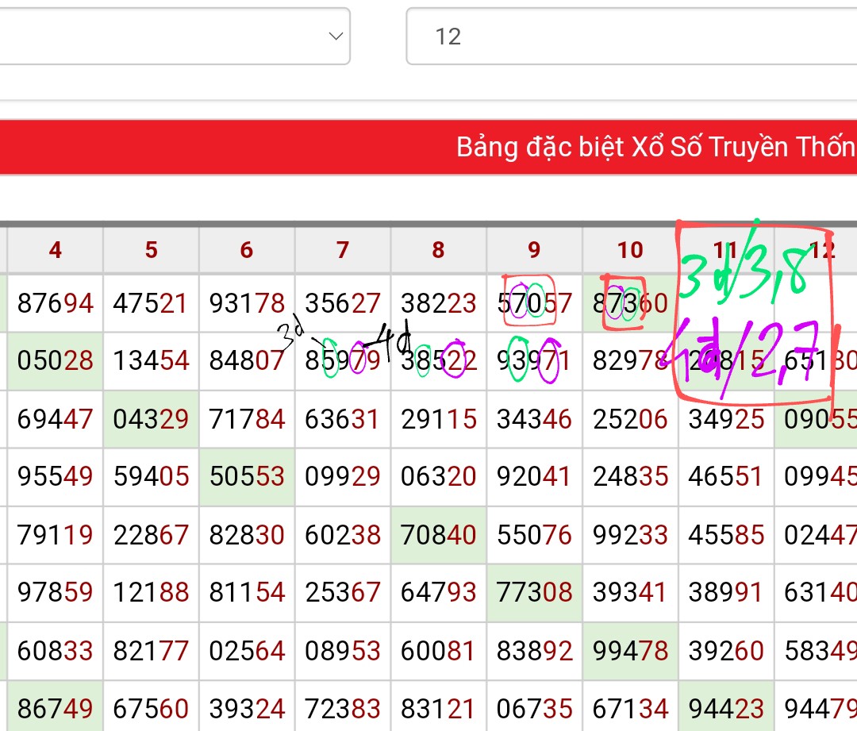Select the highlighted cell 50553

tap(247, 477)
